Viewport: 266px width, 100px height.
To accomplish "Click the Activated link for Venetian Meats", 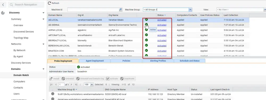I will pos(162,20).
